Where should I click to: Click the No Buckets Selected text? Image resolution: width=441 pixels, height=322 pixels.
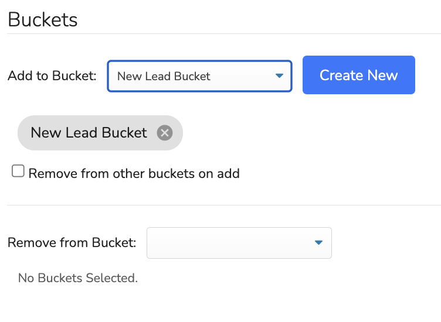78,278
